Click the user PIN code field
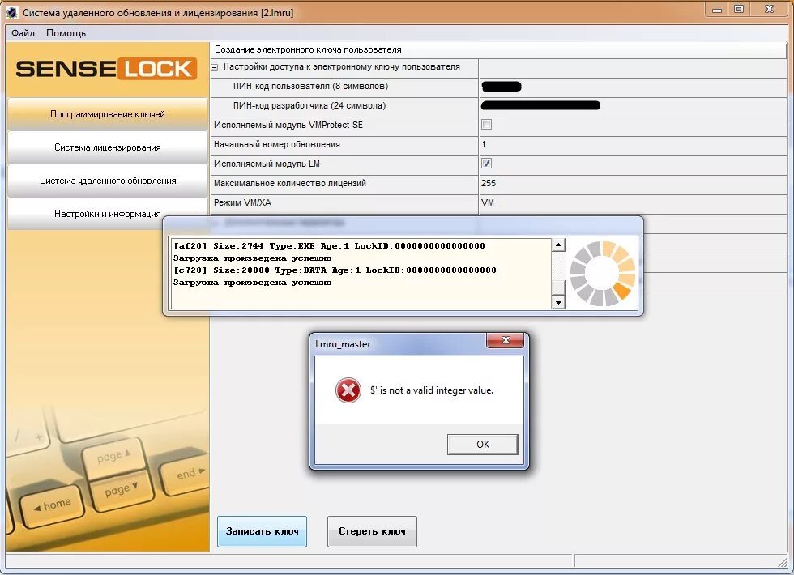Viewport: 794px width, 575px height. (632, 87)
